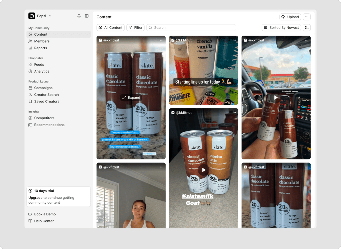Open Creator Search

click(x=46, y=95)
